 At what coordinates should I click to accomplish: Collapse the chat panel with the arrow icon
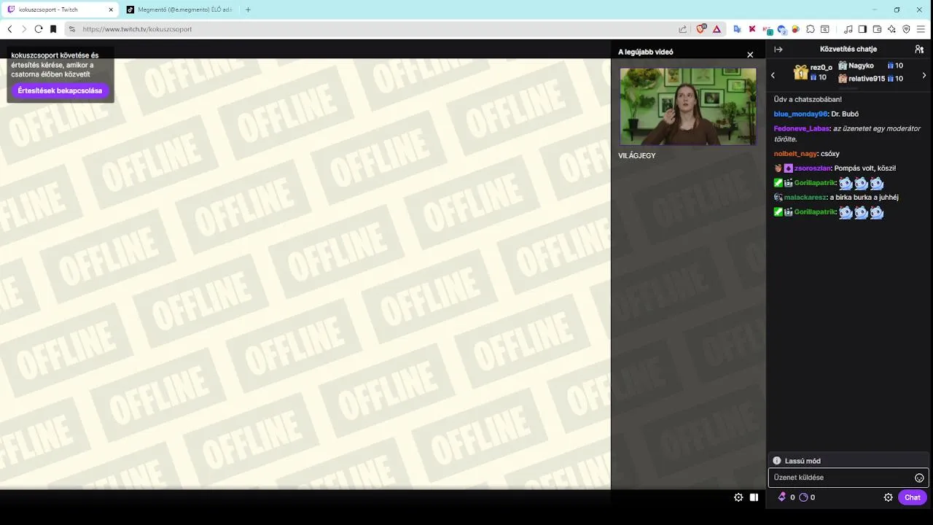[778, 50]
